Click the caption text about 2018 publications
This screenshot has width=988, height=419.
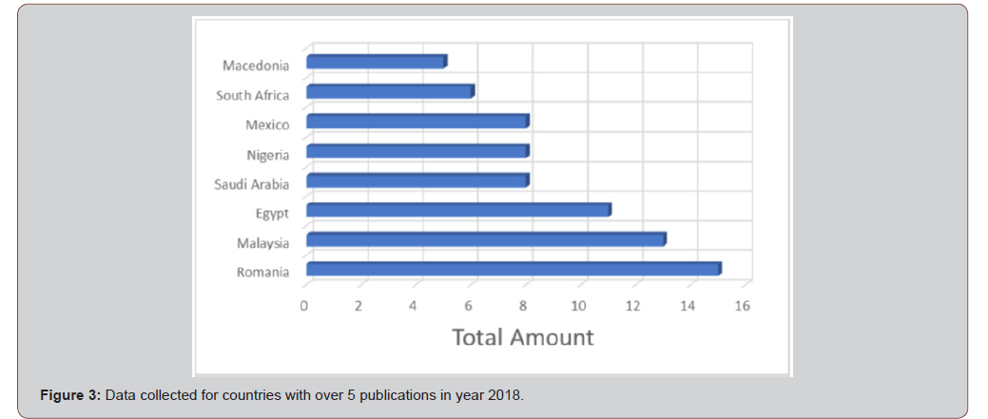pyautogui.click(x=314, y=394)
